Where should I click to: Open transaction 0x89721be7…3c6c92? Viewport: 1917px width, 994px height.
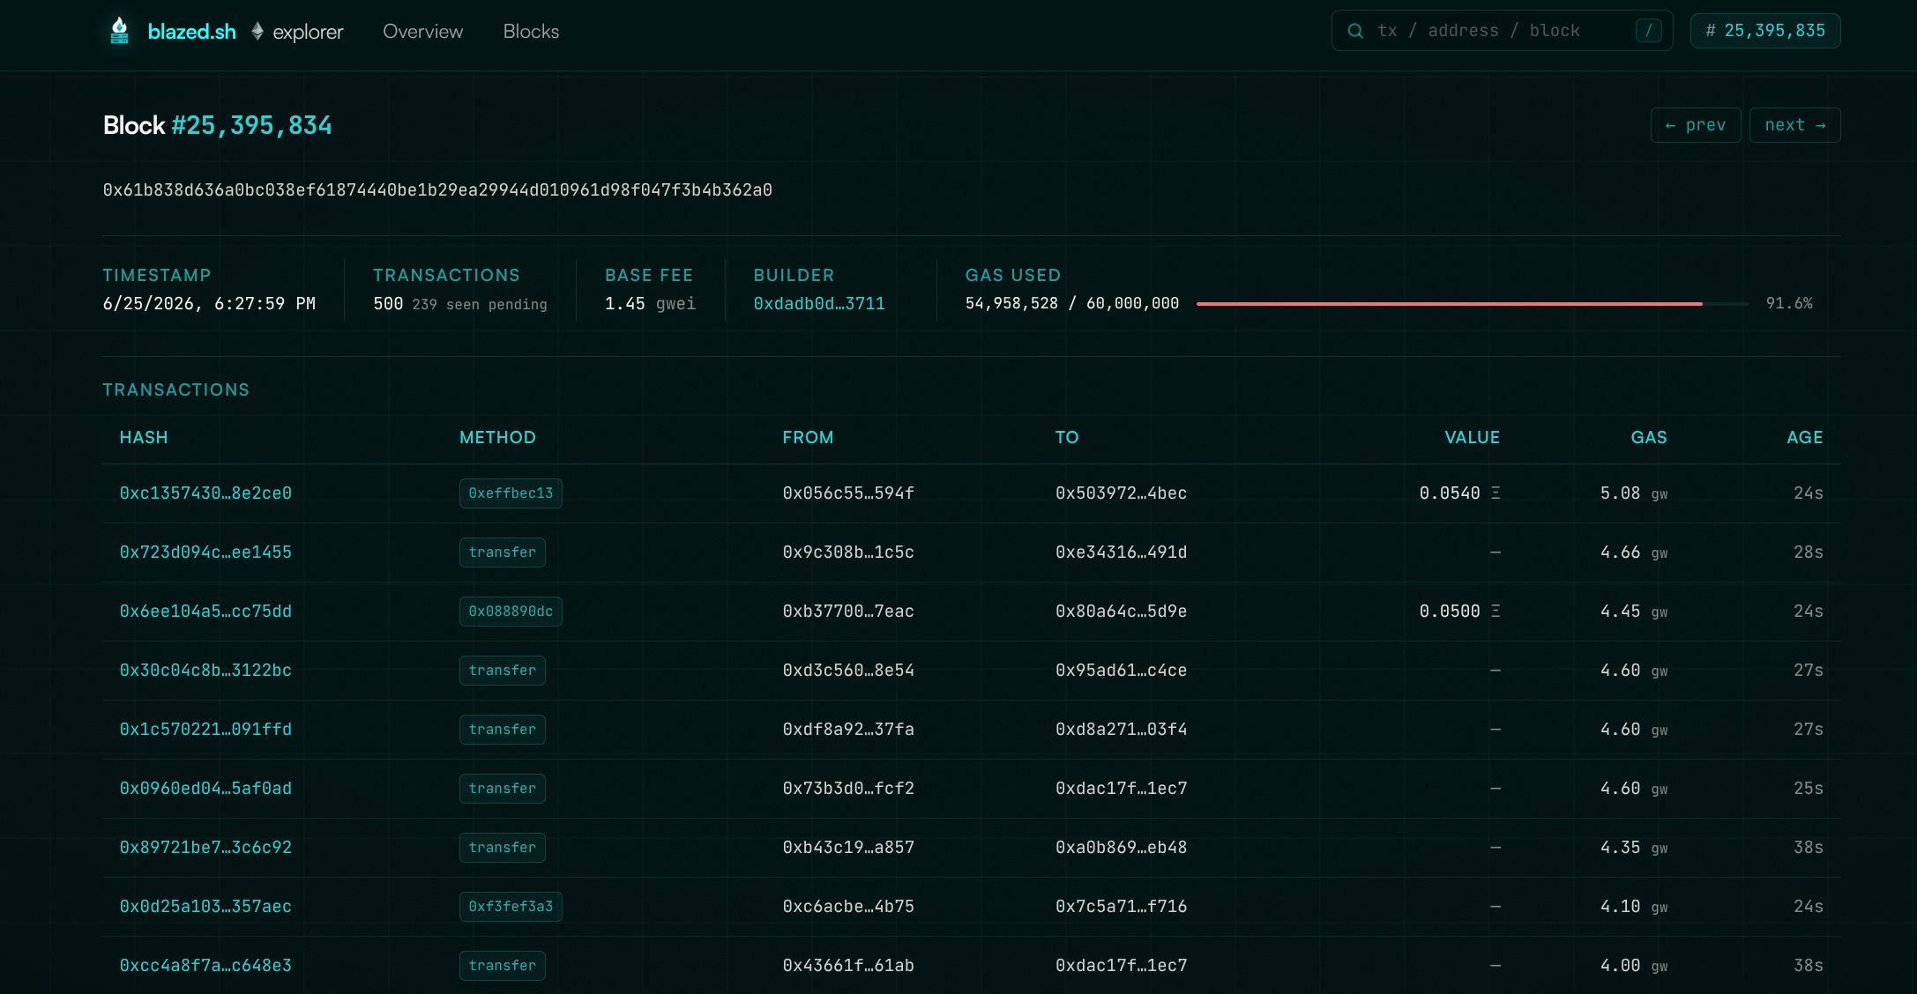tap(205, 848)
